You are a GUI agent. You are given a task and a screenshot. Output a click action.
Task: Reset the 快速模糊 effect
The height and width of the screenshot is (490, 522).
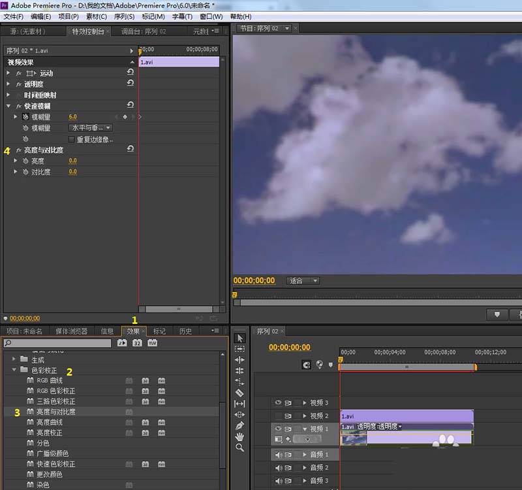[x=130, y=105]
